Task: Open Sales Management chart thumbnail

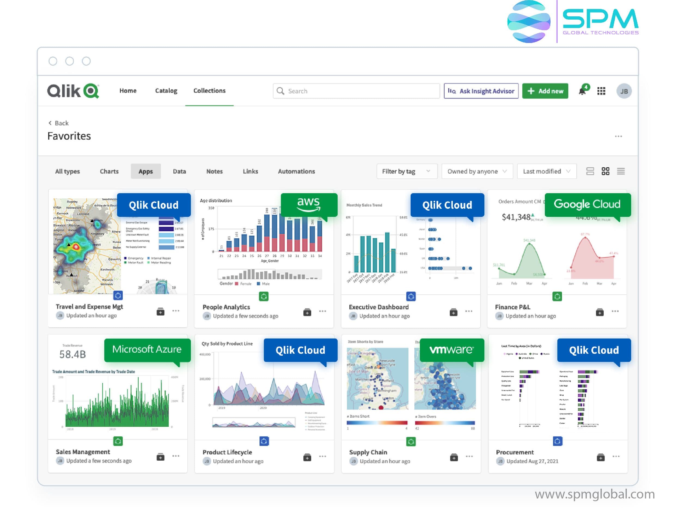Action: [118, 387]
